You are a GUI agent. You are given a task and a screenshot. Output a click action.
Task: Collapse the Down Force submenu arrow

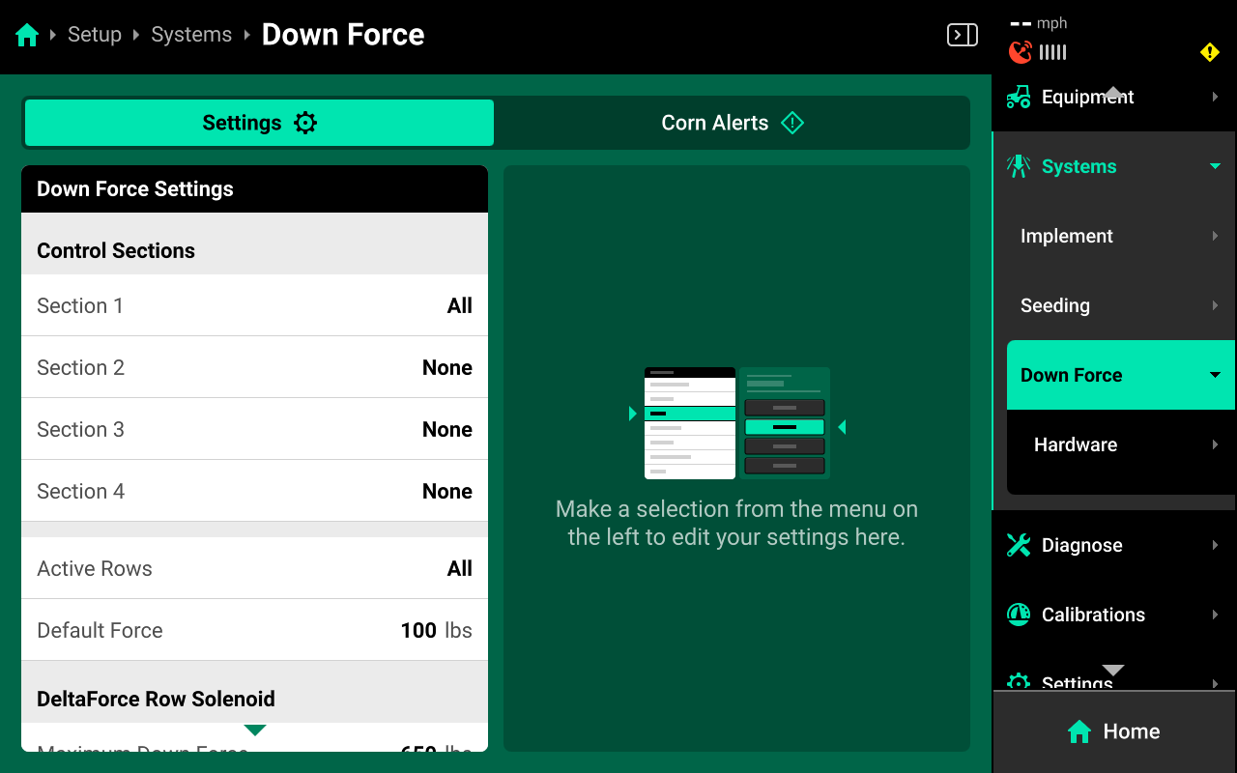coord(1215,375)
